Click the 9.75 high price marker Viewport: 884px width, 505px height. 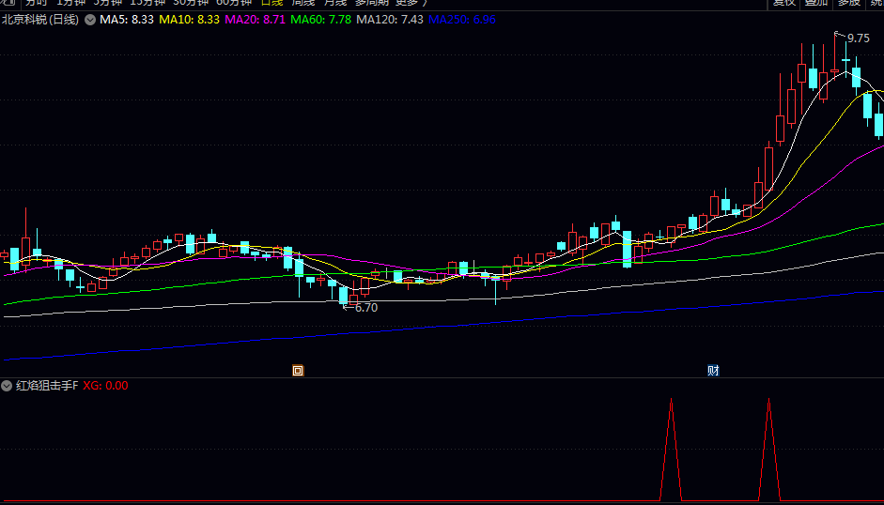pyautogui.click(x=858, y=38)
